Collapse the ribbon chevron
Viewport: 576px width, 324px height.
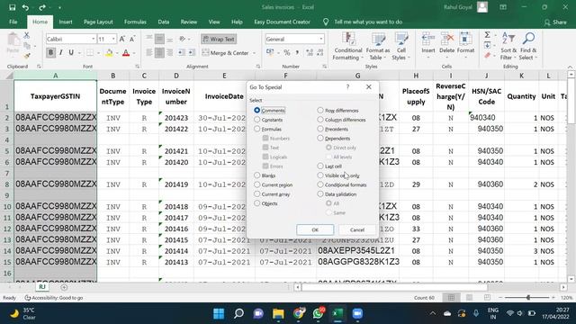(x=570, y=67)
